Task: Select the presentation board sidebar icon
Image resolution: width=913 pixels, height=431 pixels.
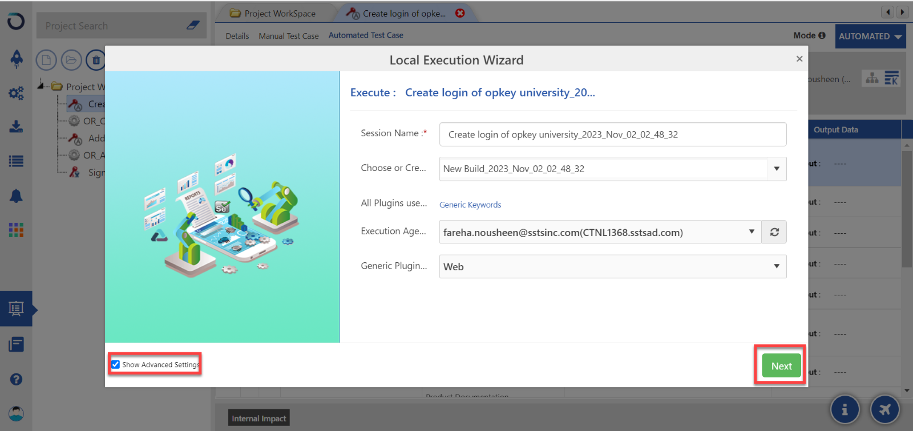Action: tap(16, 309)
